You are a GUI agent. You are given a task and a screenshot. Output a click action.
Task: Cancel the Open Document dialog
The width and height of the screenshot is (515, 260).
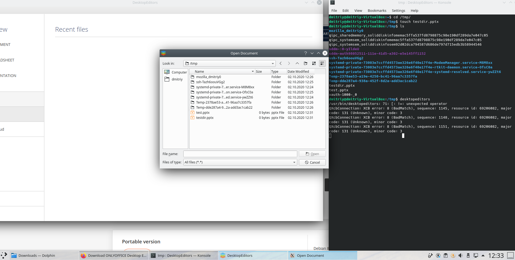coord(312,162)
